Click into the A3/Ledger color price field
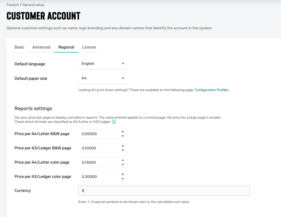The width and height of the screenshot is (281, 217). tap(100, 177)
